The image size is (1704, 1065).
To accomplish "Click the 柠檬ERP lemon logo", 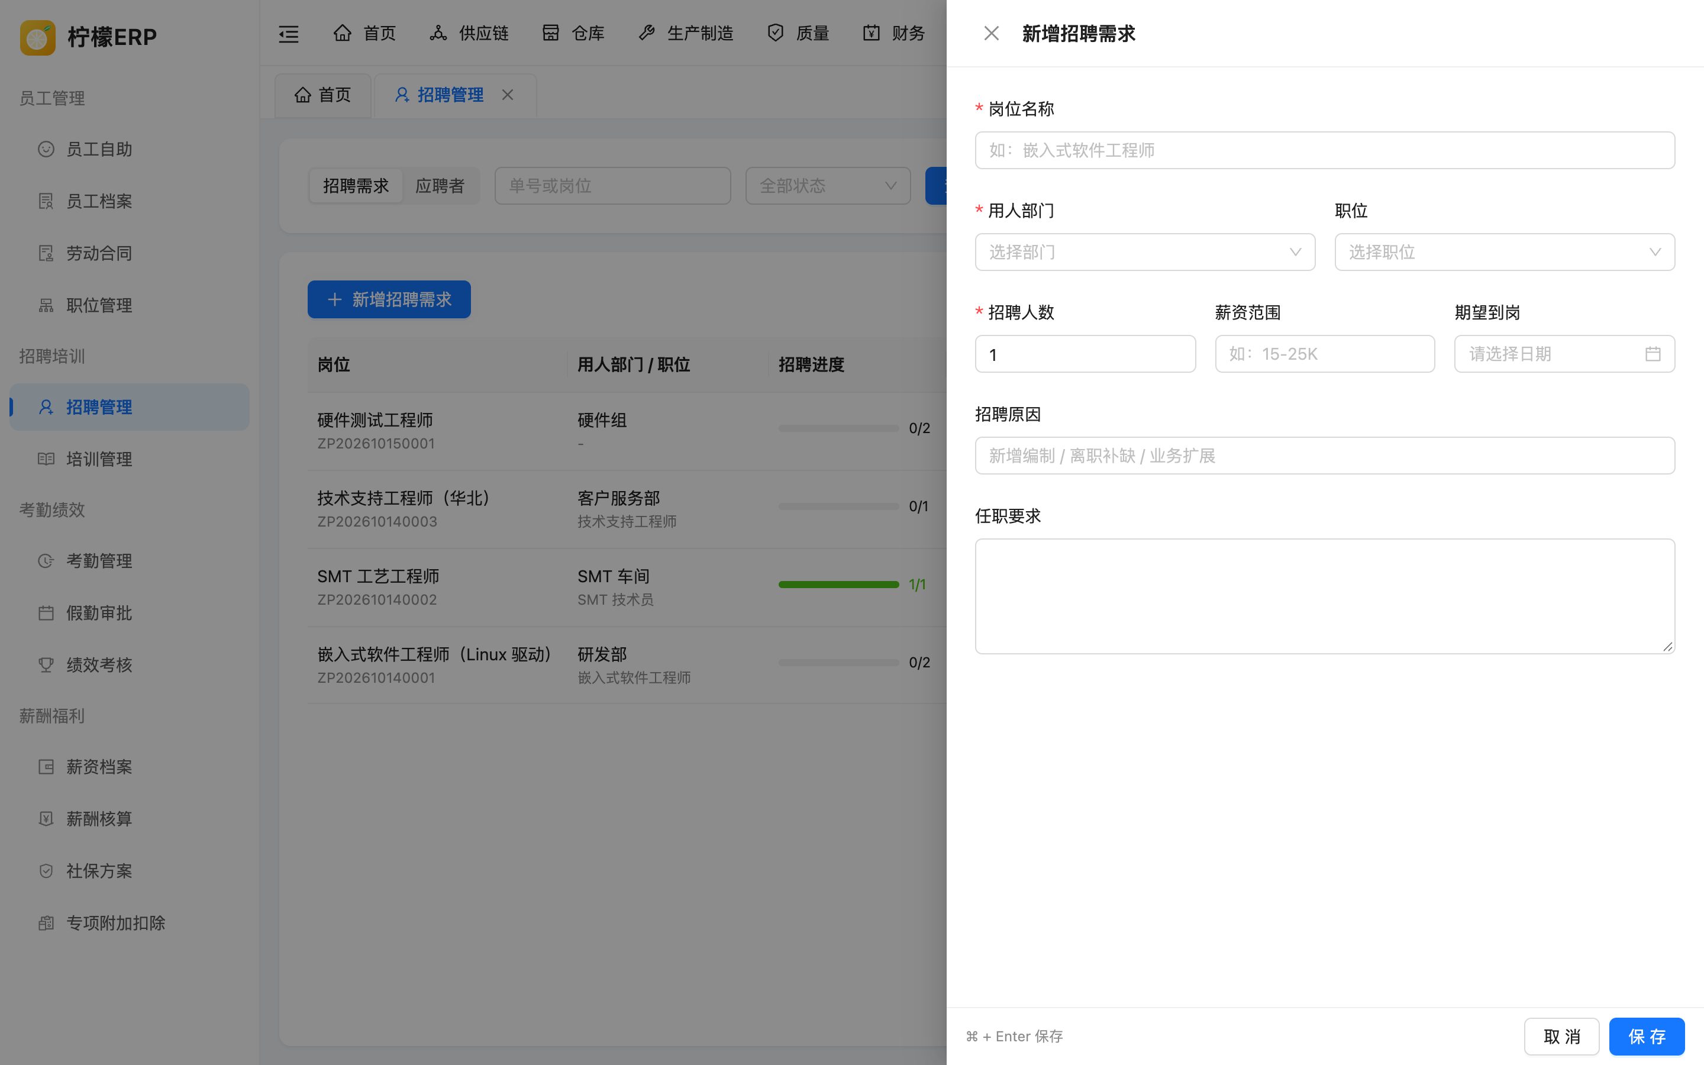I will tap(38, 37).
